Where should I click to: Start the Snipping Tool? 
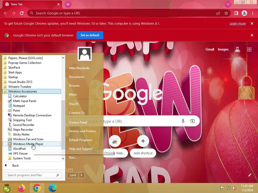pos(22,120)
